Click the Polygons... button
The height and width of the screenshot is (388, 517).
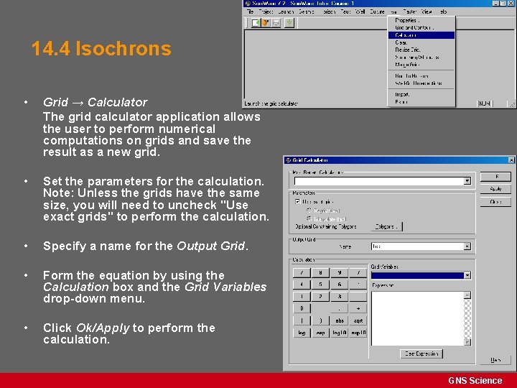[387, 226]
